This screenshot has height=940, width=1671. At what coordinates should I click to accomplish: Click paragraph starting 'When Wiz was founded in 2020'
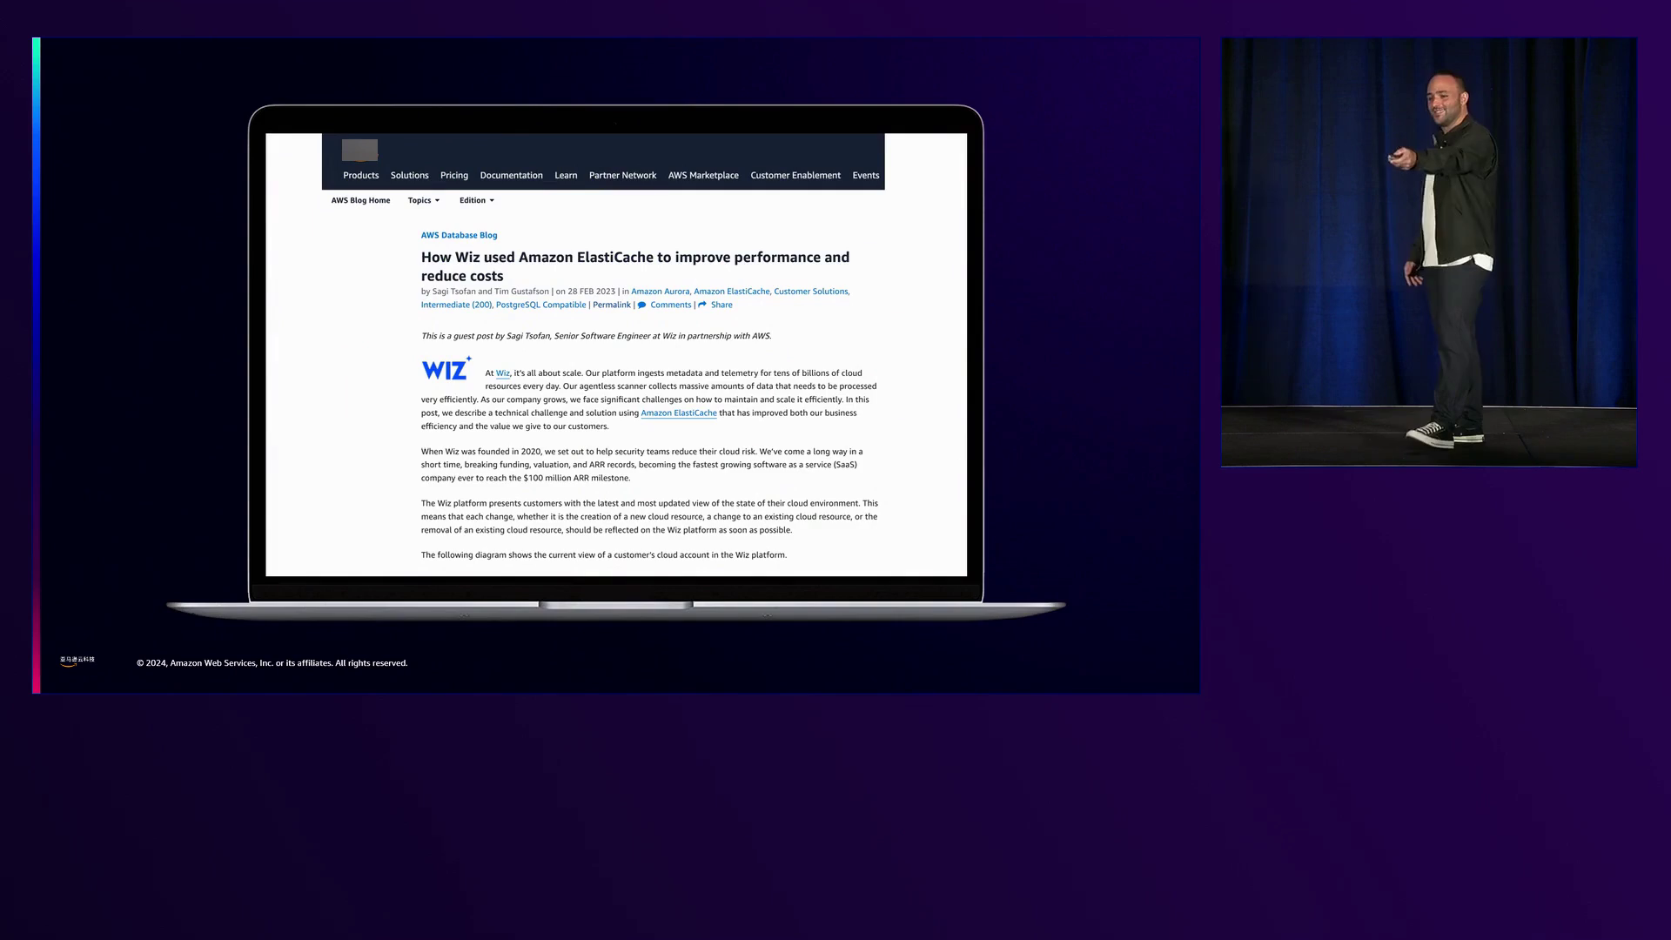tap(642, 465)
